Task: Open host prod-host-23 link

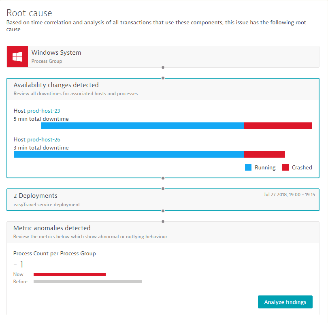Action: 43,111
